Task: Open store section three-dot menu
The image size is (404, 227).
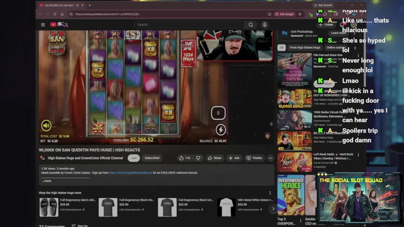Action: [x=270, y=193]
